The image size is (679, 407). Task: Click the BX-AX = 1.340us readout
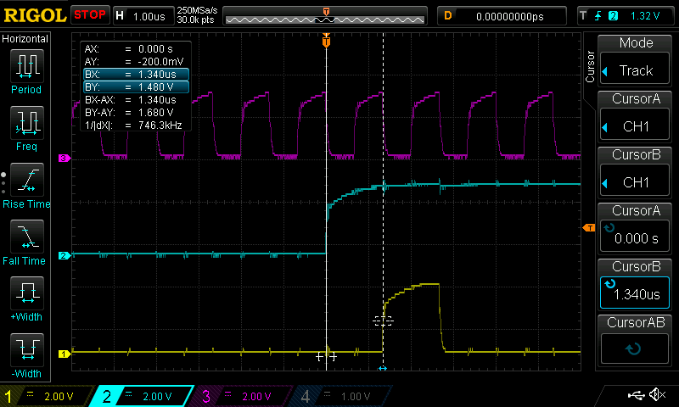coord(131,99)
